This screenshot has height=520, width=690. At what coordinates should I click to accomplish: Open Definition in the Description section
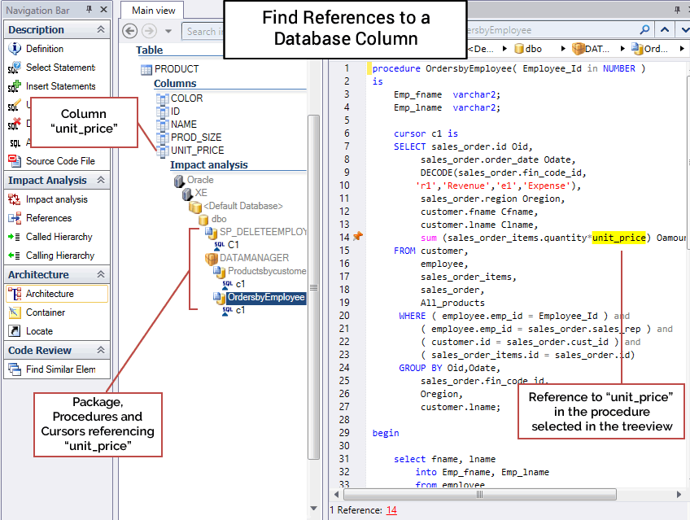coord(44,49)
